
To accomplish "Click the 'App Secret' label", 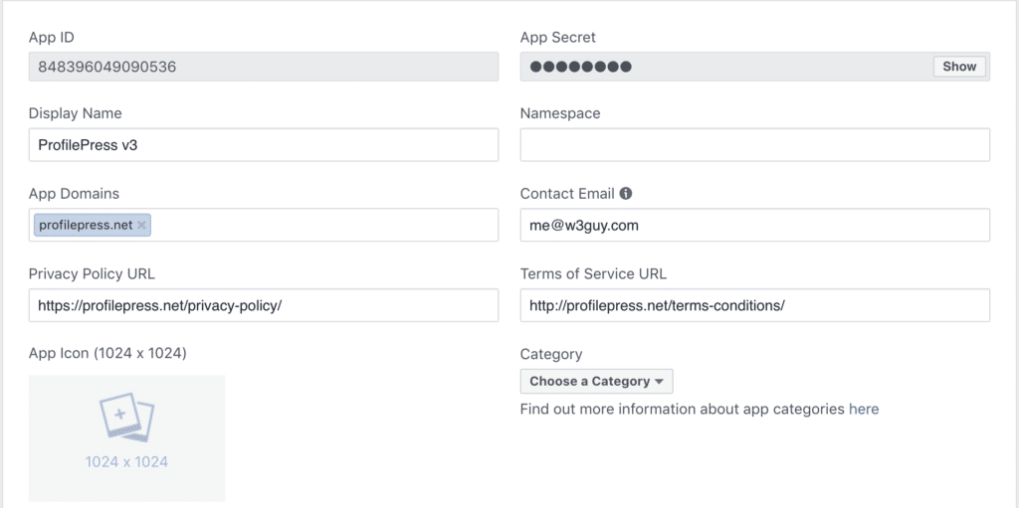I will tap(557, 38).
